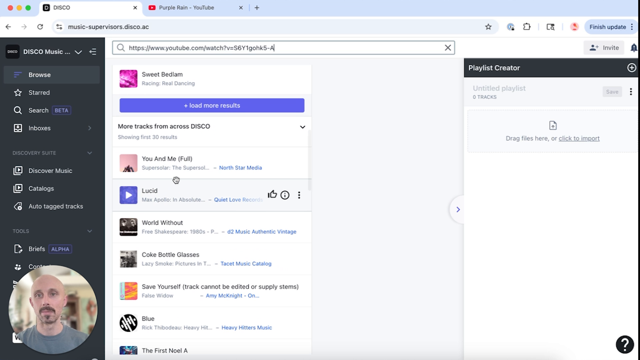Clear the YouTube URL search field
The width and height of the screenshot is (640, 360).
(448, 48)
